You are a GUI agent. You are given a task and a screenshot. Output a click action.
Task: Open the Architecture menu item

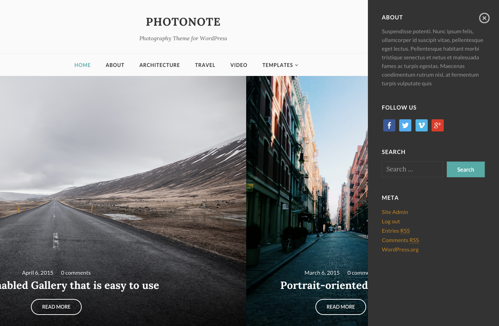coord(160,65)
